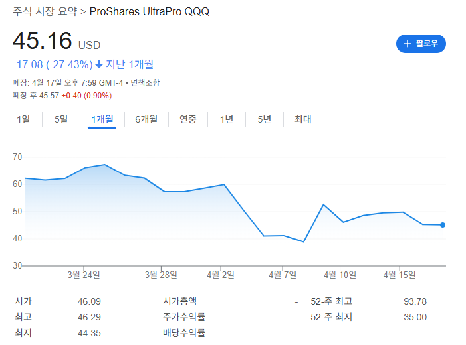Click the +0.40 (0.90%) after-hours change
Screen dimensions: 466x345
click(86, 96)
